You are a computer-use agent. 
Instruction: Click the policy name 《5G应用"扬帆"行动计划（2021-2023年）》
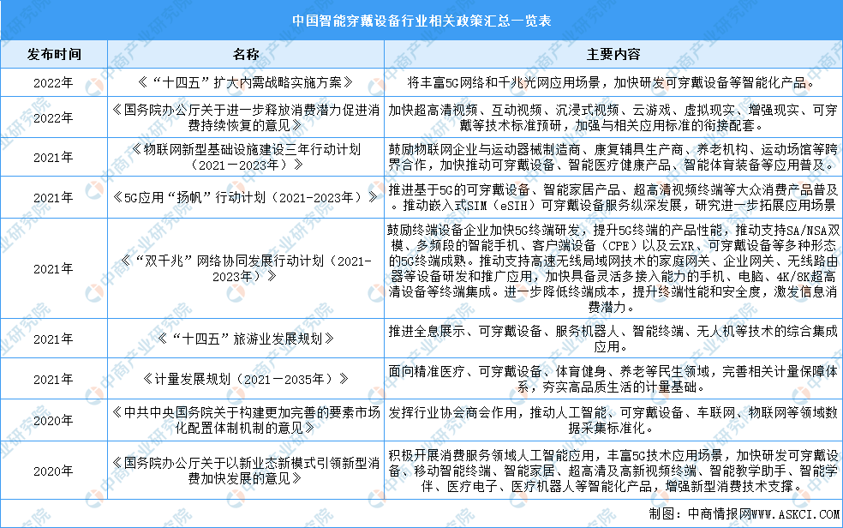[246, 198]
